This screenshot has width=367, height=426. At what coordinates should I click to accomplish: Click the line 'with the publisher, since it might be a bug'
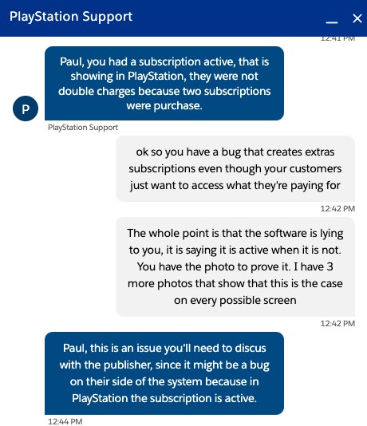pos(164,365)
